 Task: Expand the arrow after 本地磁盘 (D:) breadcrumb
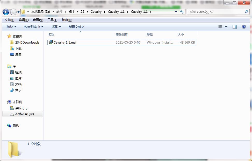(x=53, y=12)
